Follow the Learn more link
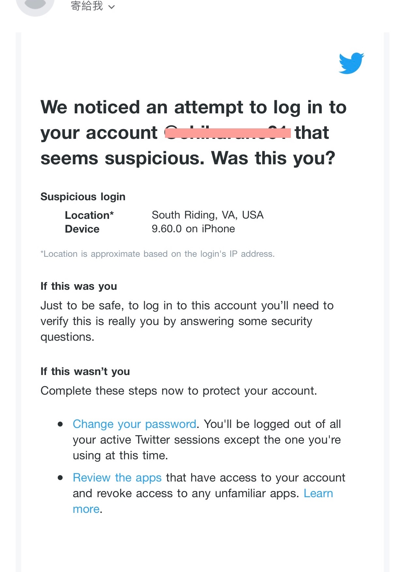This screenshot has height=572, width=405. coord(203,501)
